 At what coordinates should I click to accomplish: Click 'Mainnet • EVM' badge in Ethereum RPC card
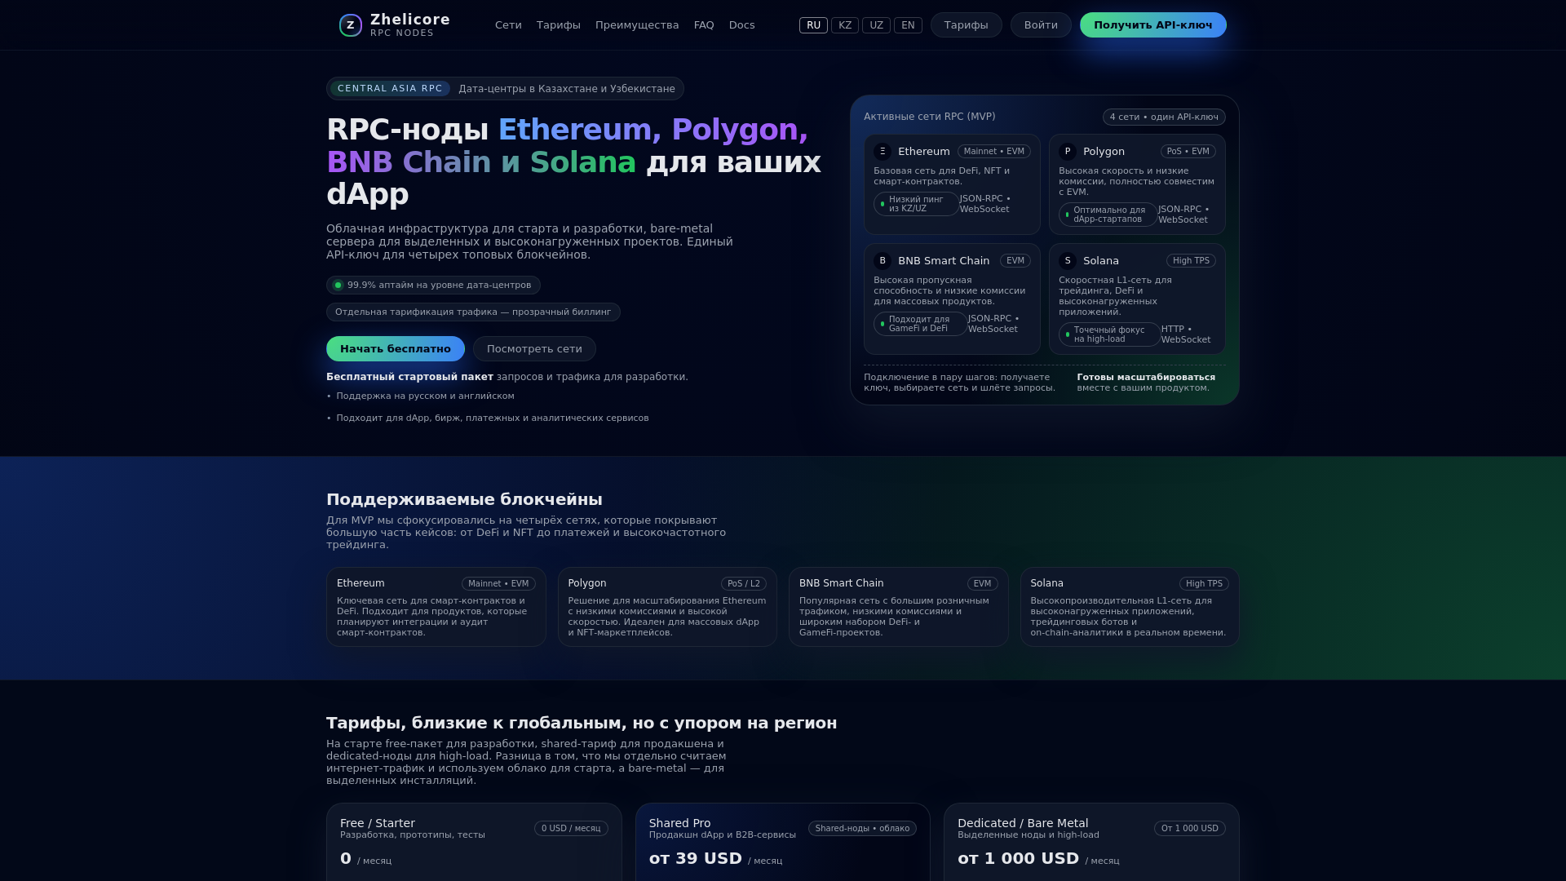[x=993, y=152]
